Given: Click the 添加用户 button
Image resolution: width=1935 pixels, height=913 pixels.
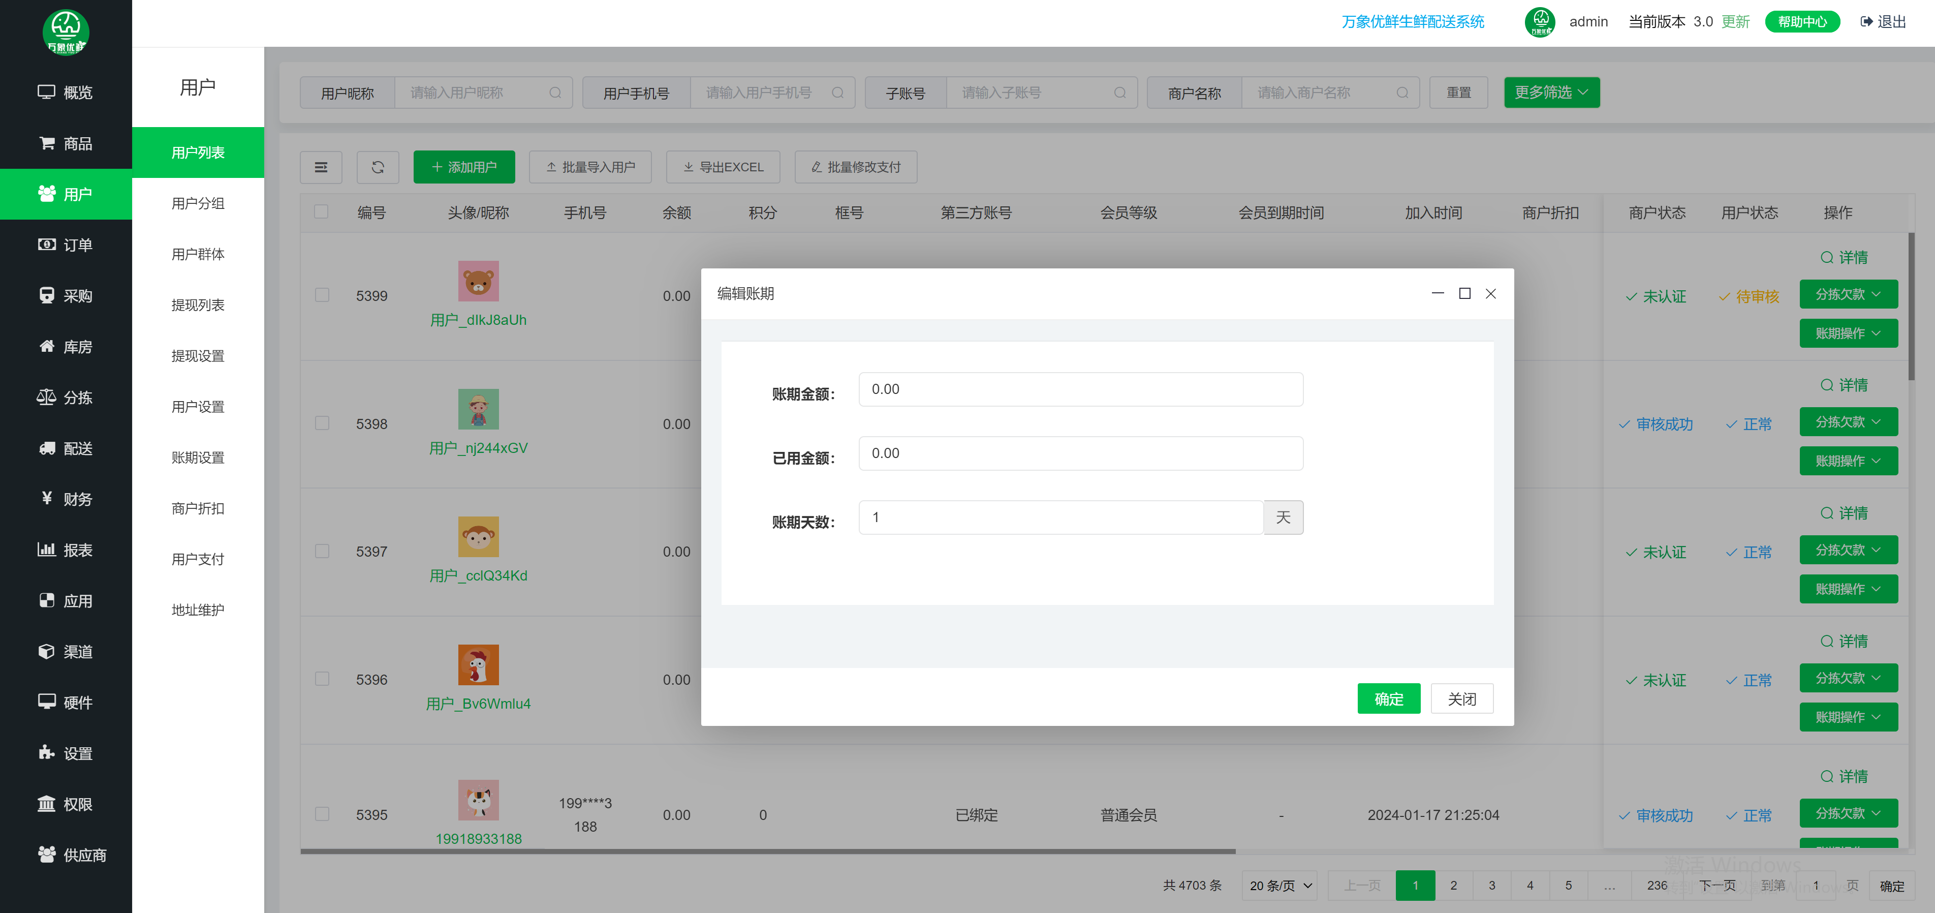Looking at the screenshot, I should (x=463, y=167).
